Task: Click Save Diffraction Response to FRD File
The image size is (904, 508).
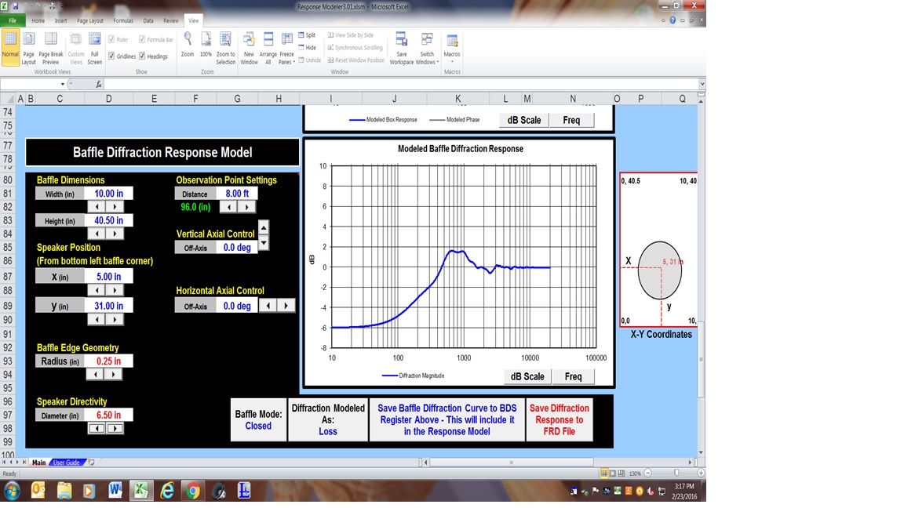Action: click(x=560, y=420)
